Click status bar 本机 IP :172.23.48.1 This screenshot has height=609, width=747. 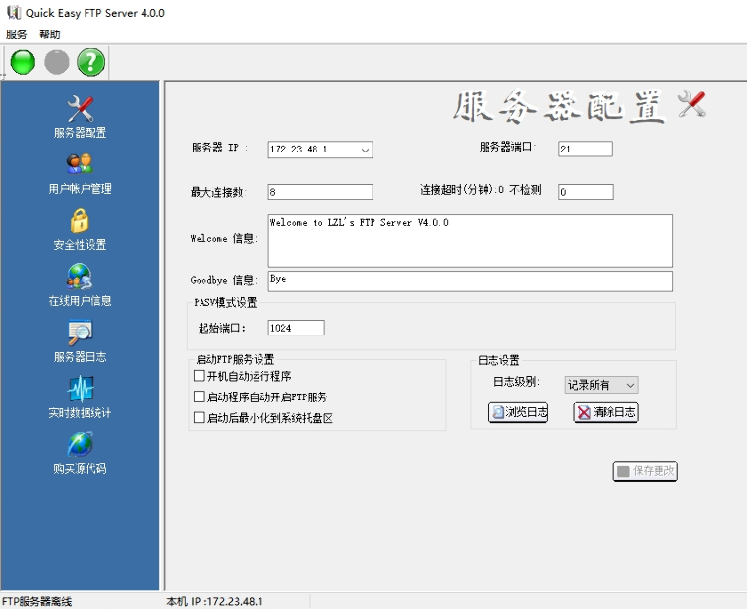click(x=214, y=602)
